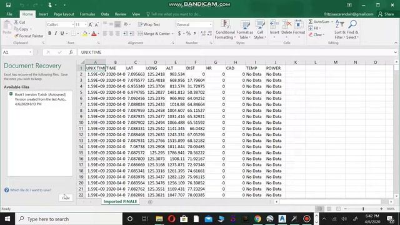
Task: Select the Imported FINALE sheet tab
Action: coord(120,201)
